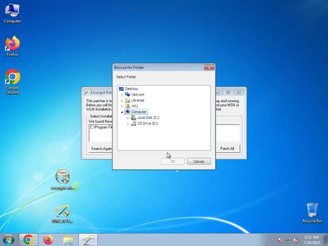Click Search Again in Escargot Patcher
328x246 pixels.
[x=101, y=149]
